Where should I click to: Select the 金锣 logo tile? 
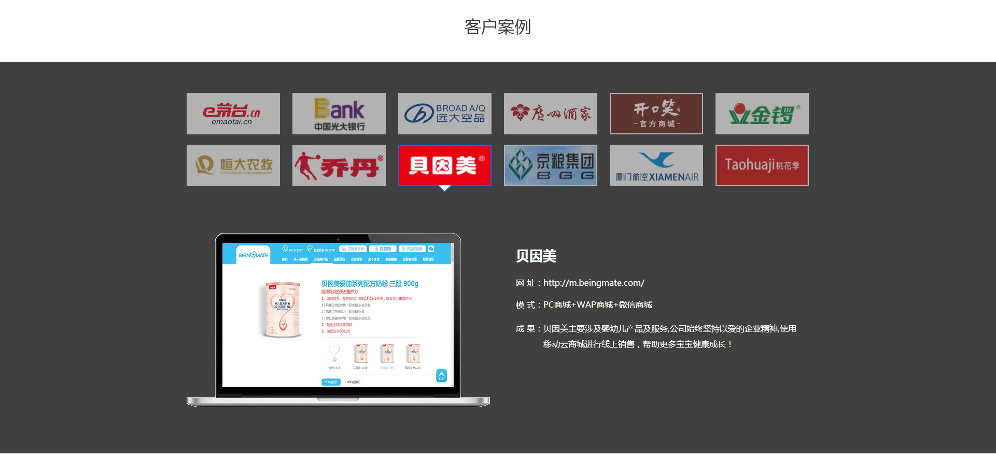(762, 114)
